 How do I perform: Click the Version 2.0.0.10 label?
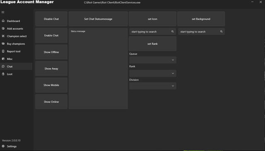point(11,140)
